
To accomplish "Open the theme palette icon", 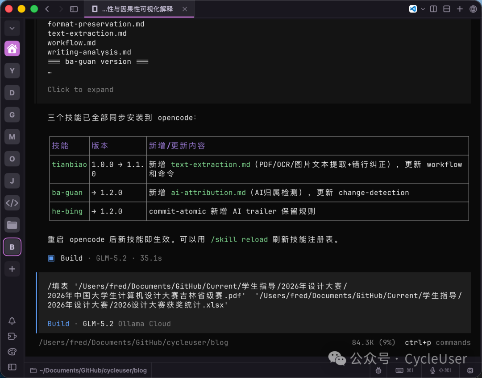I will [x=12, y=352].
